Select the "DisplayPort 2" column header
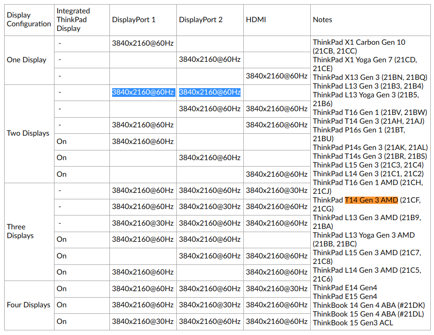The height and width of the screenshot is (335, 434). pos(210,20)
